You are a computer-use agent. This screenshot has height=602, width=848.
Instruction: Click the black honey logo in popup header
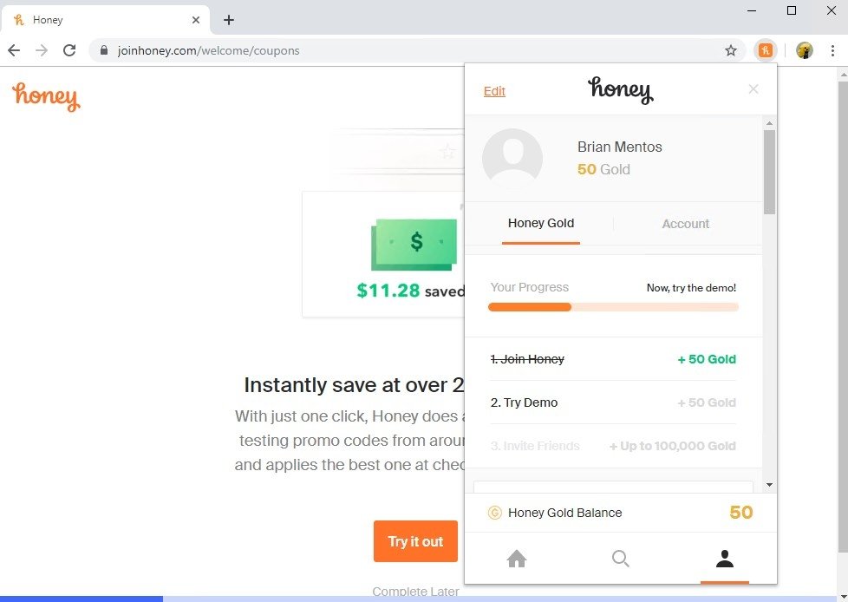620,90
